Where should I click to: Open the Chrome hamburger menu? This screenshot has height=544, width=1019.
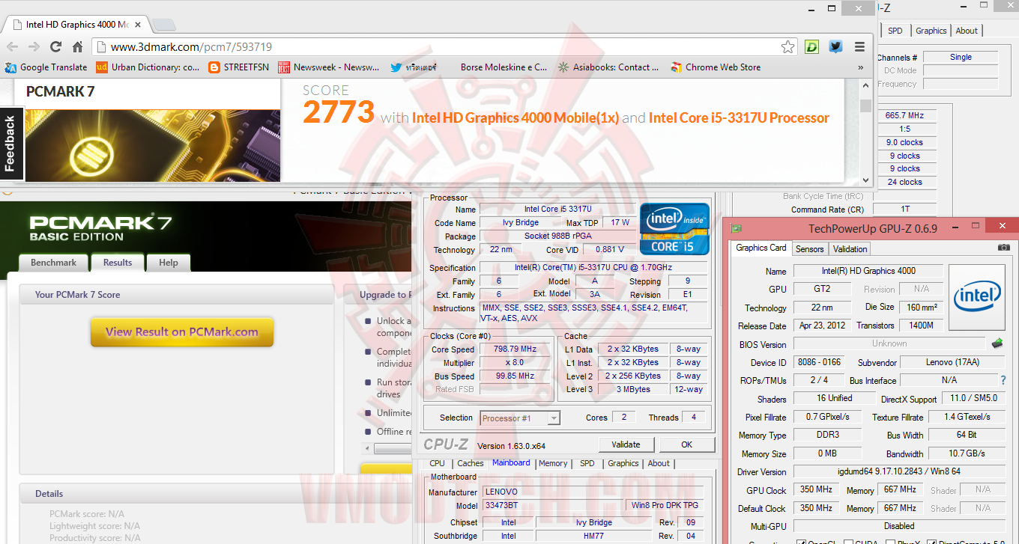(x=859, y=46)
